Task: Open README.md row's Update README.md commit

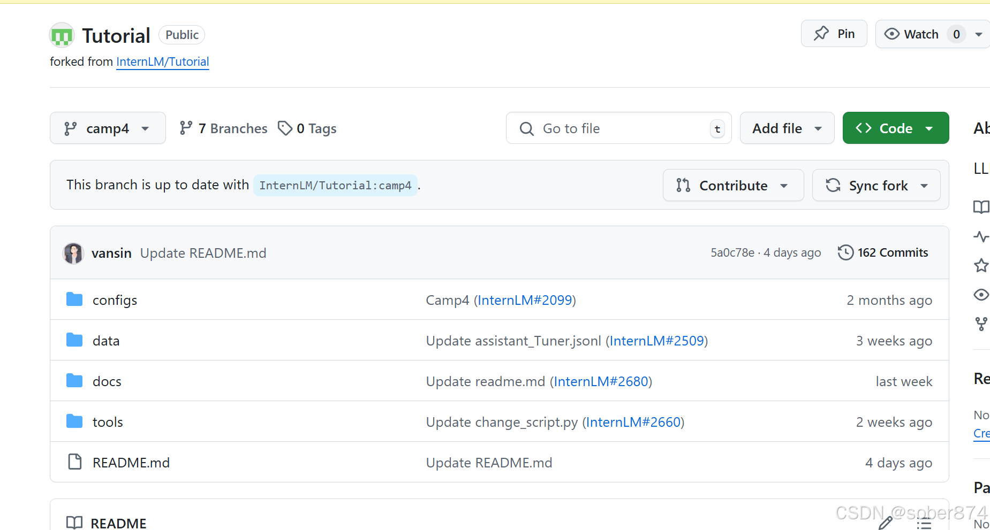Action: coord(489,463)
